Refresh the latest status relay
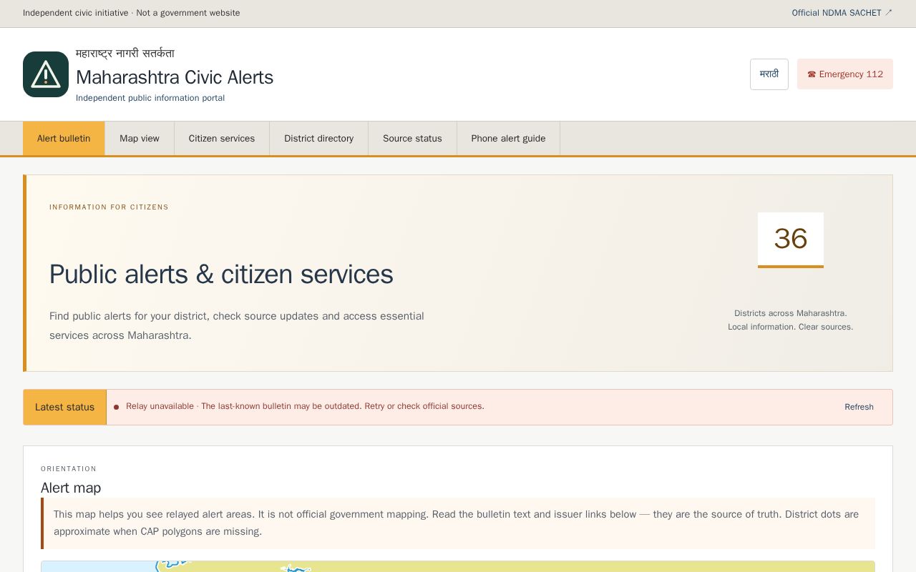916x572 pixels. [859, 407]
